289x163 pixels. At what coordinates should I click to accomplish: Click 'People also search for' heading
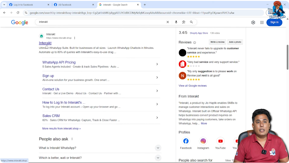pos(195,160)
